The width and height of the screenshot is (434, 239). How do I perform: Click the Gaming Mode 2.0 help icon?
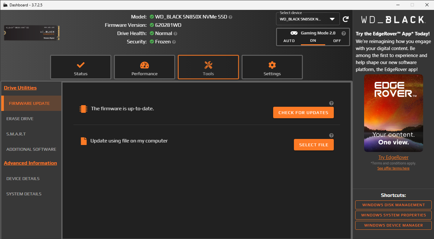click(x=344, y=33)
